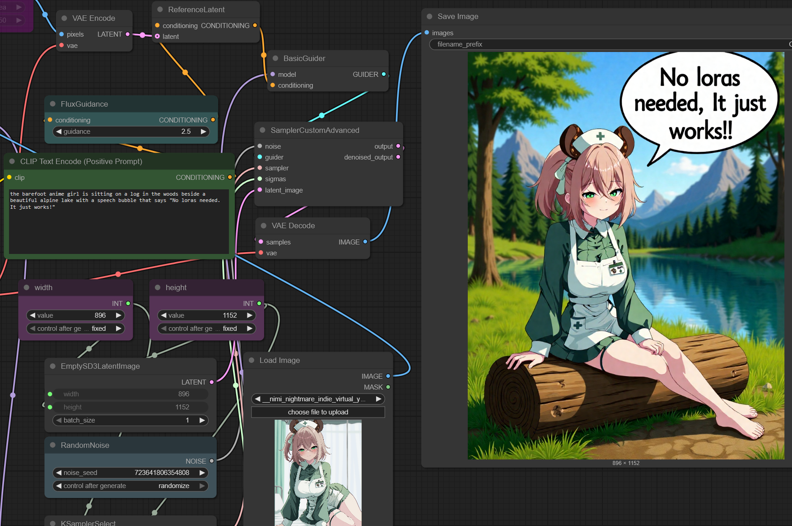
Task: Click the images input socket on Save Image
Action: 427,33
